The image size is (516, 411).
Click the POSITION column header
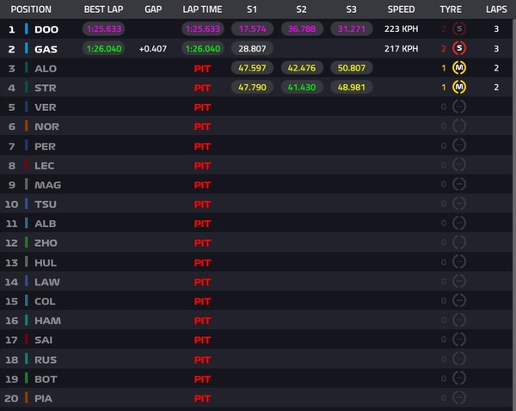pyautogui.click(x=31, y=9)
